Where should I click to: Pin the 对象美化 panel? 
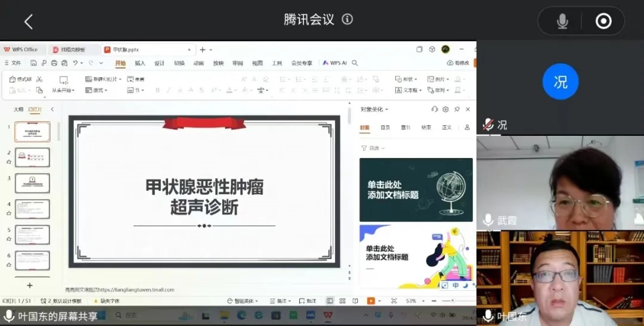457,109
